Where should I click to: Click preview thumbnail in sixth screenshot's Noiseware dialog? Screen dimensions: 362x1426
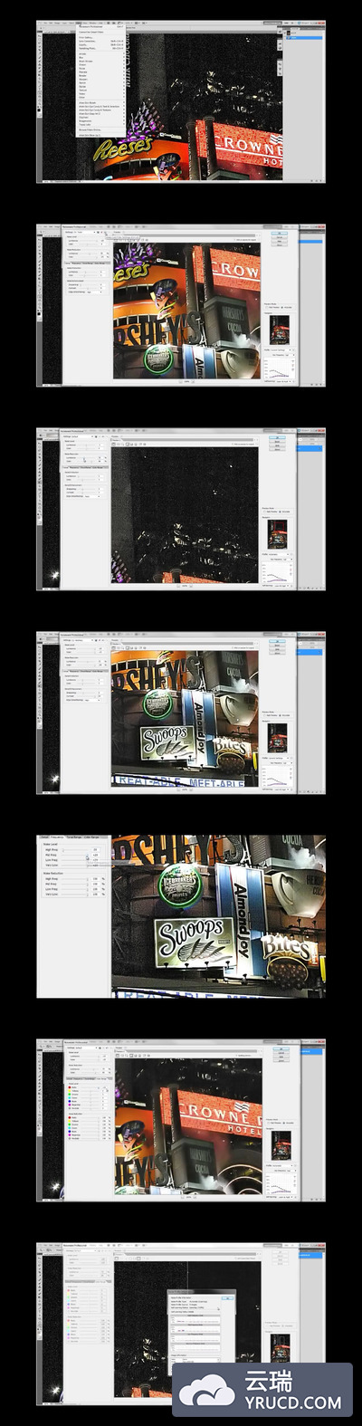(x=280, y=1144)
